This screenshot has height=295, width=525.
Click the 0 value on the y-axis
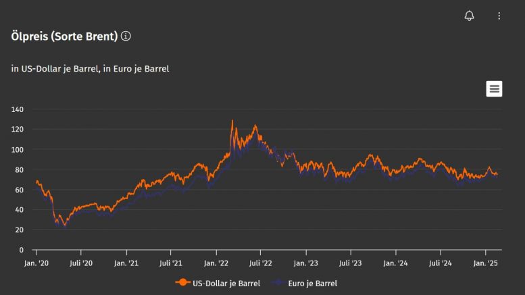(22, 250)
